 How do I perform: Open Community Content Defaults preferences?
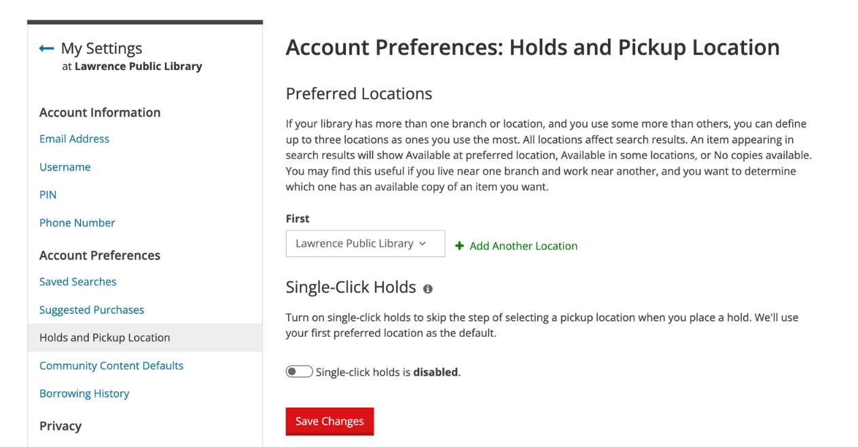tap(111, 365)
